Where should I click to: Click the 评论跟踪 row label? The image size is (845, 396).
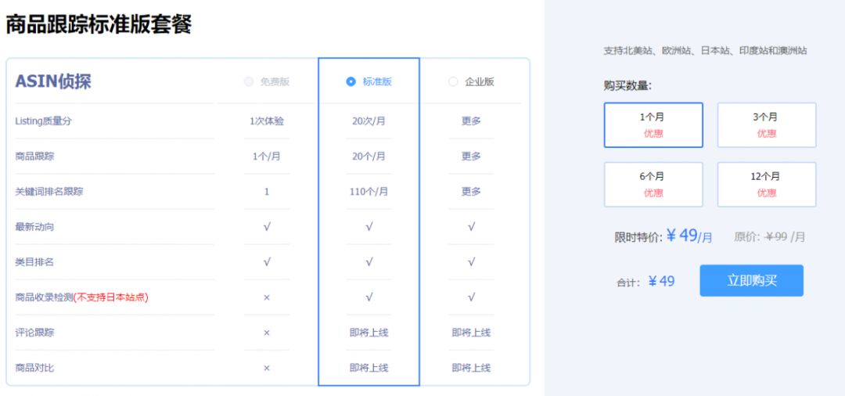coord(34,333)
